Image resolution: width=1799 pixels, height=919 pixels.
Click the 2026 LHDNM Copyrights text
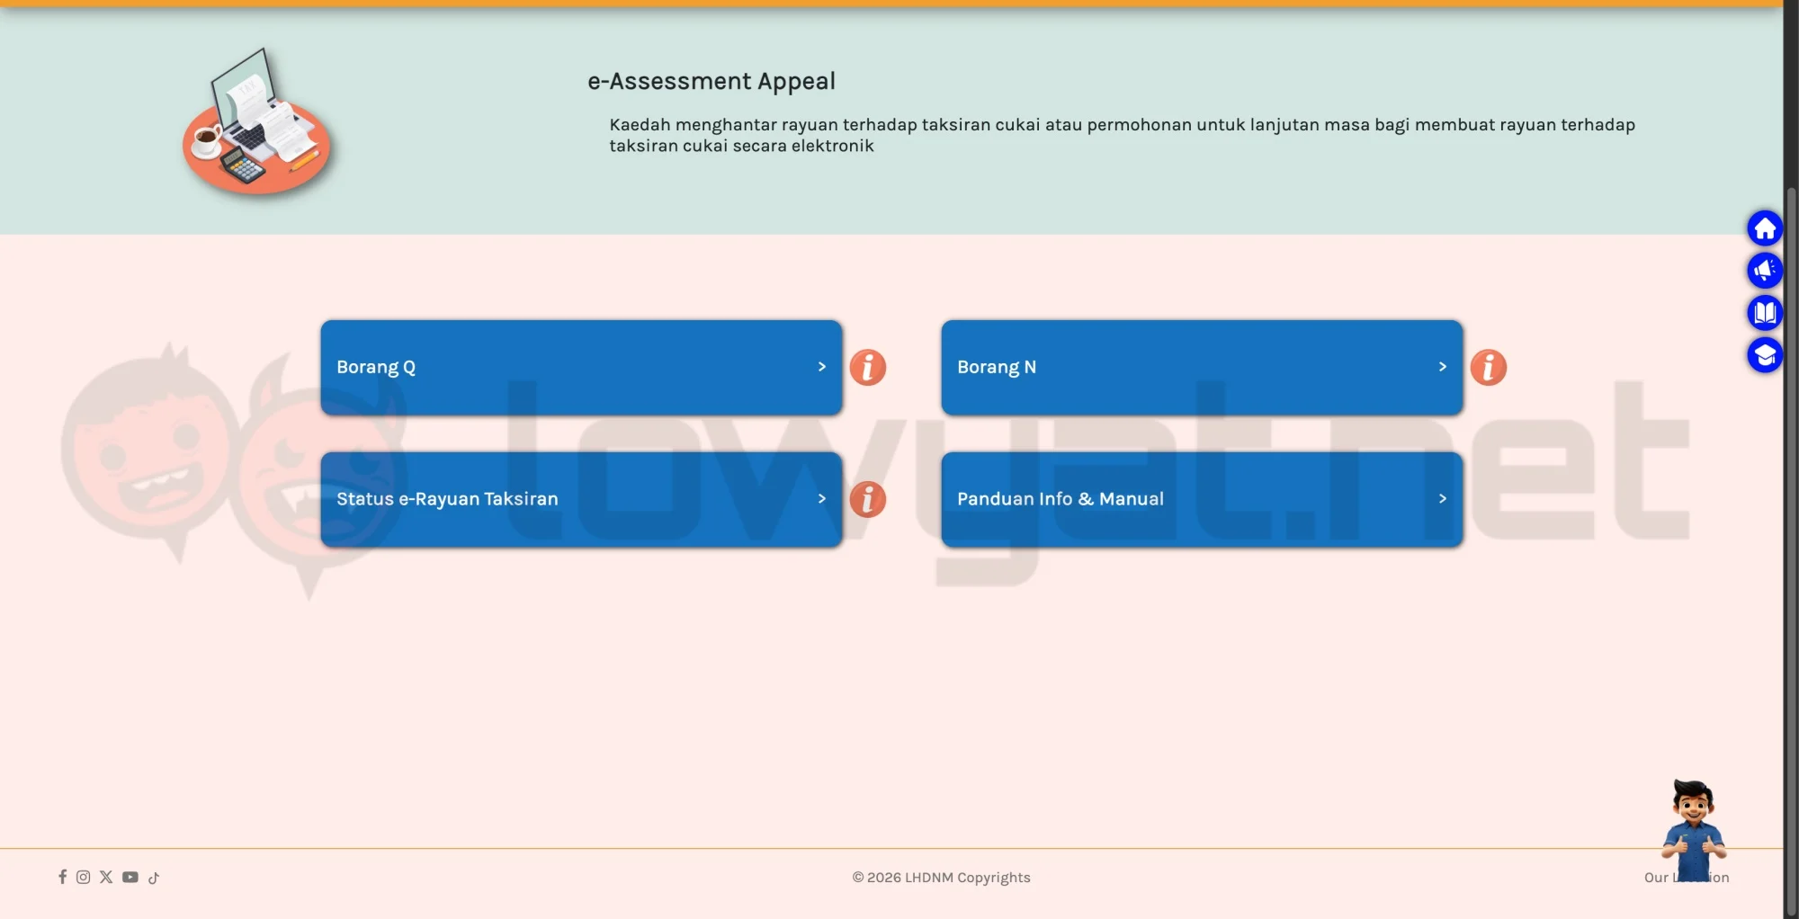point(941,878)
